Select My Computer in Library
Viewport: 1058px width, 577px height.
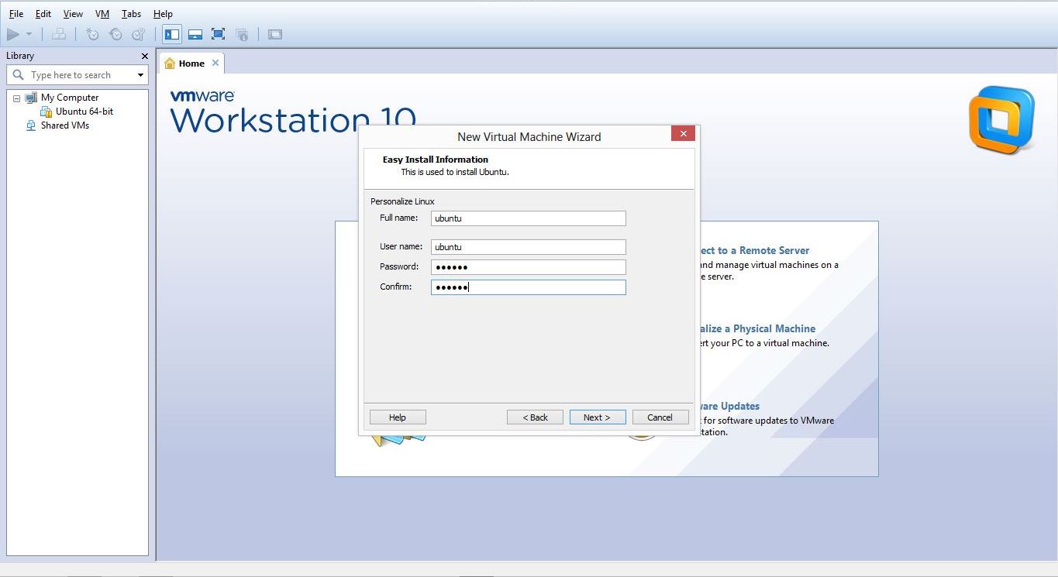coord(70,98)
